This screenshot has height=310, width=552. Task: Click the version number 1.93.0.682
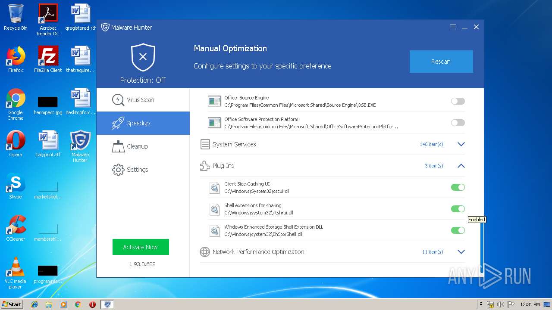pyautogui.click(x=142, y=264)
